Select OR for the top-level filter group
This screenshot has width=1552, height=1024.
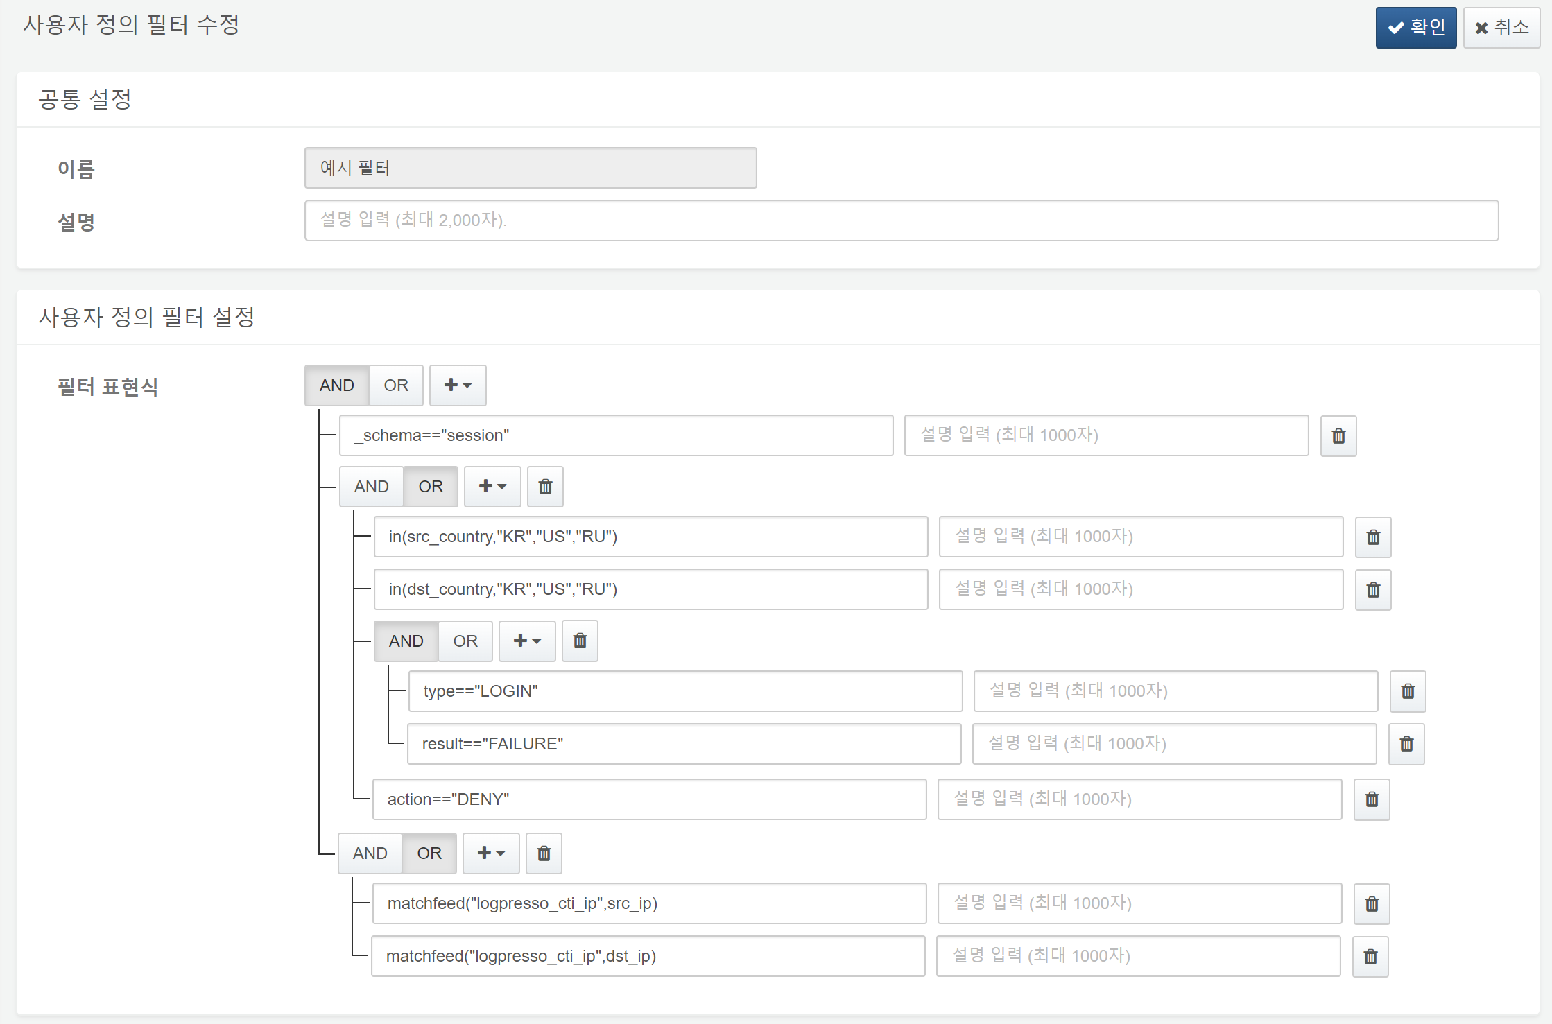(x=396, y=385)
